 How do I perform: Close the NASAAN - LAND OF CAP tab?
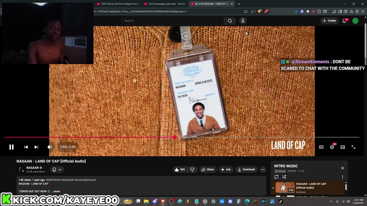232,4
